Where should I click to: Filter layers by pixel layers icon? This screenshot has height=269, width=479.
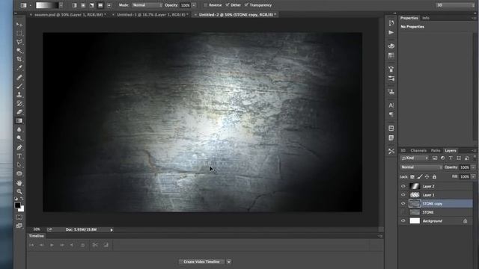pos(435,158)
